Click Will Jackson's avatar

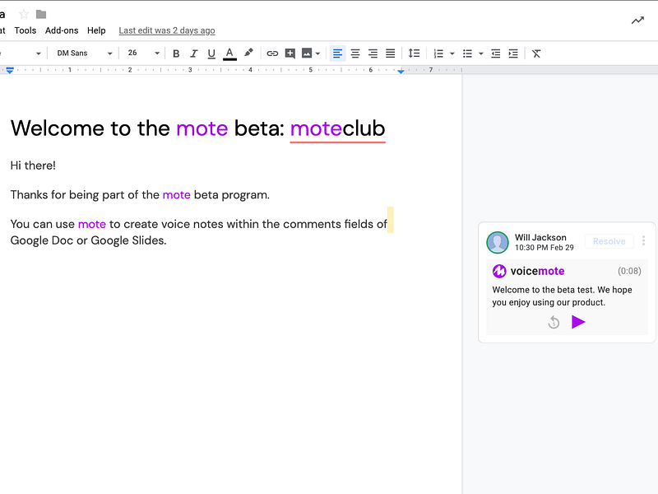coord(498,242)
